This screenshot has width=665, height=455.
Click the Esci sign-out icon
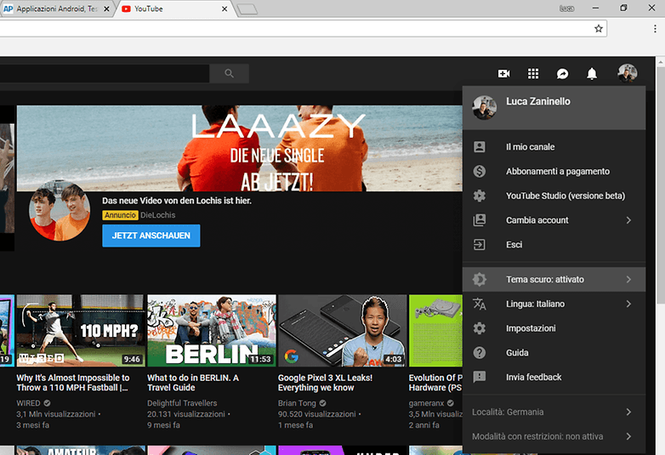point(480,245)
